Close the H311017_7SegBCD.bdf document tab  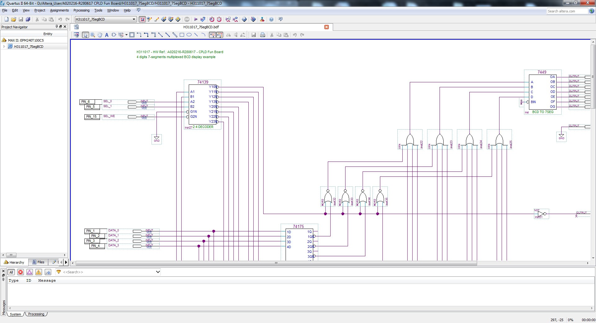[327, 27]
